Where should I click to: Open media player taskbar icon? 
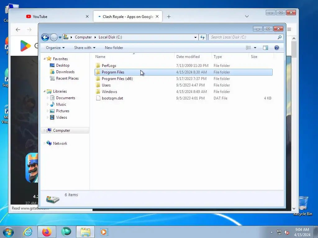tap(104, 232)
